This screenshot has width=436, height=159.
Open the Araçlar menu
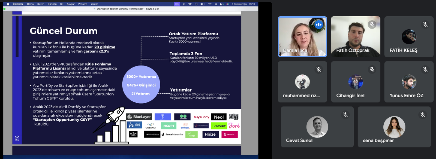[71, 4]
